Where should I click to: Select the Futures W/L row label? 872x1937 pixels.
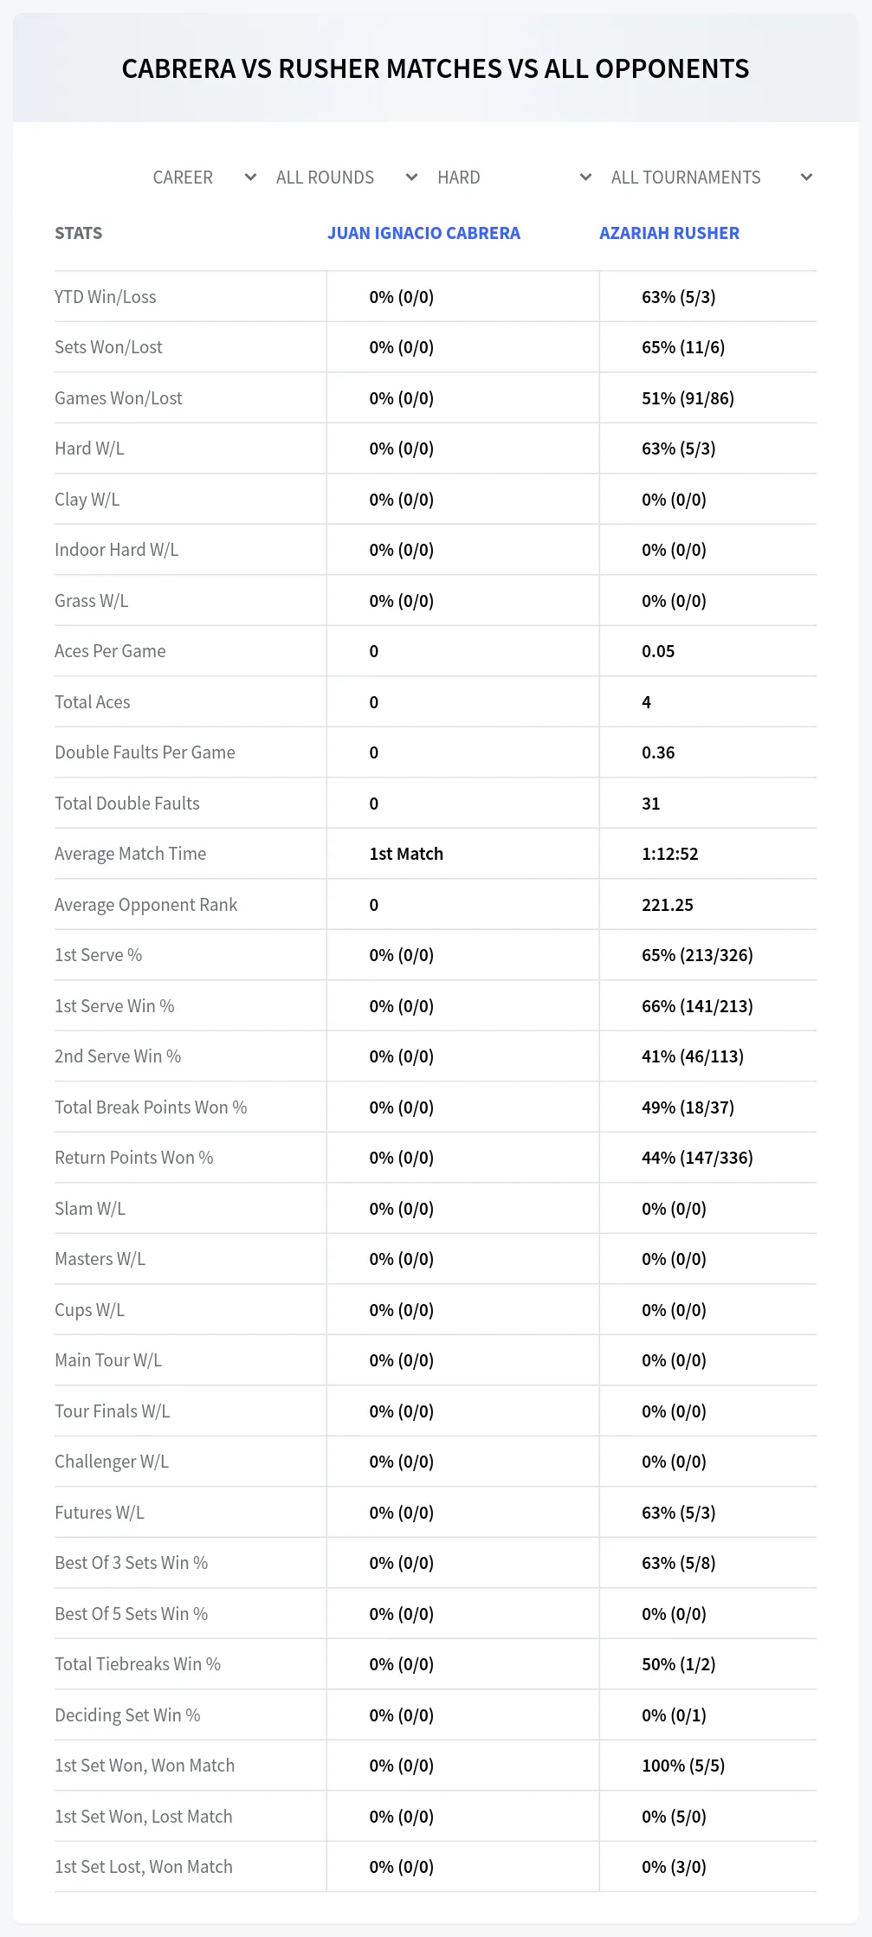pos(100,1513)
